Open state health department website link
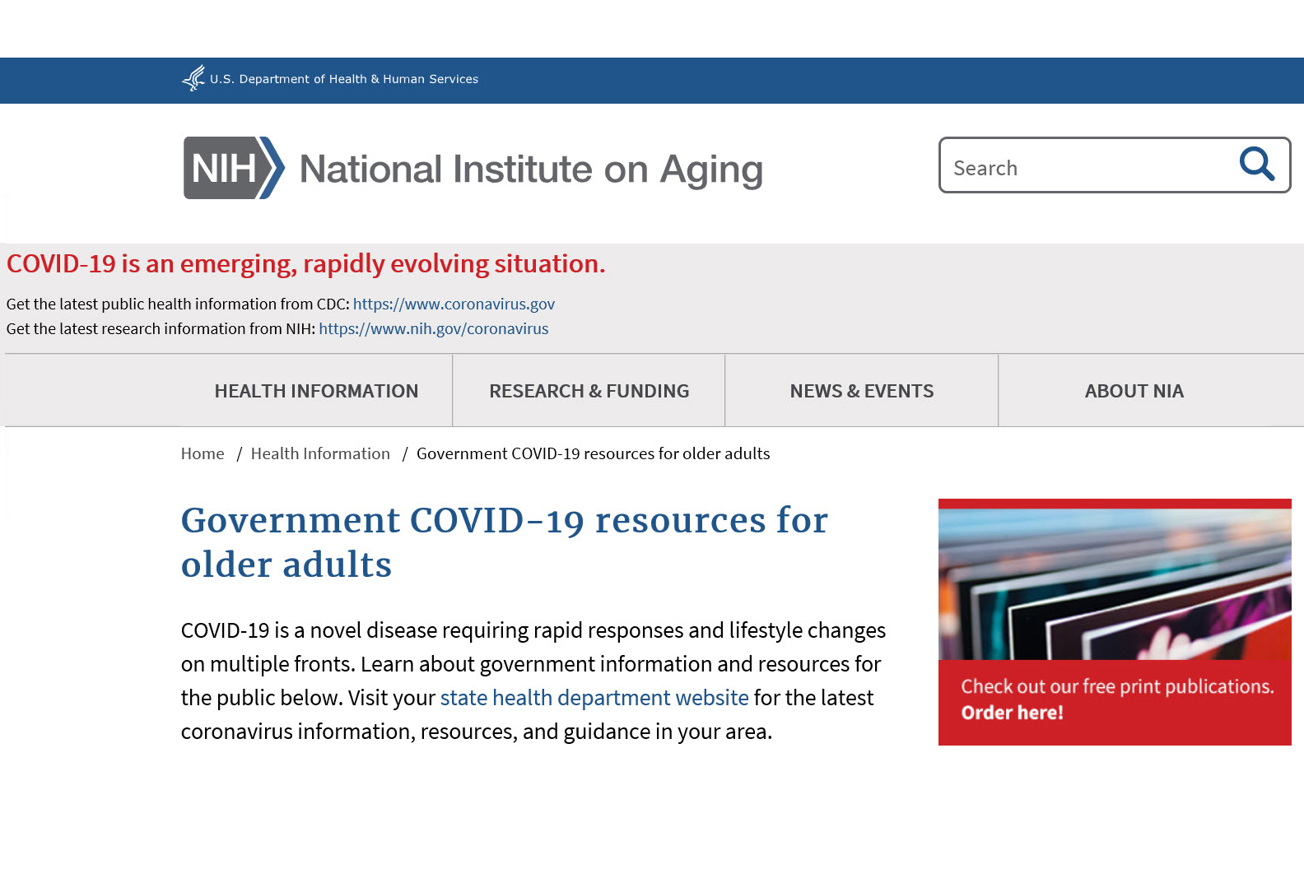 [x=594, y=698]
